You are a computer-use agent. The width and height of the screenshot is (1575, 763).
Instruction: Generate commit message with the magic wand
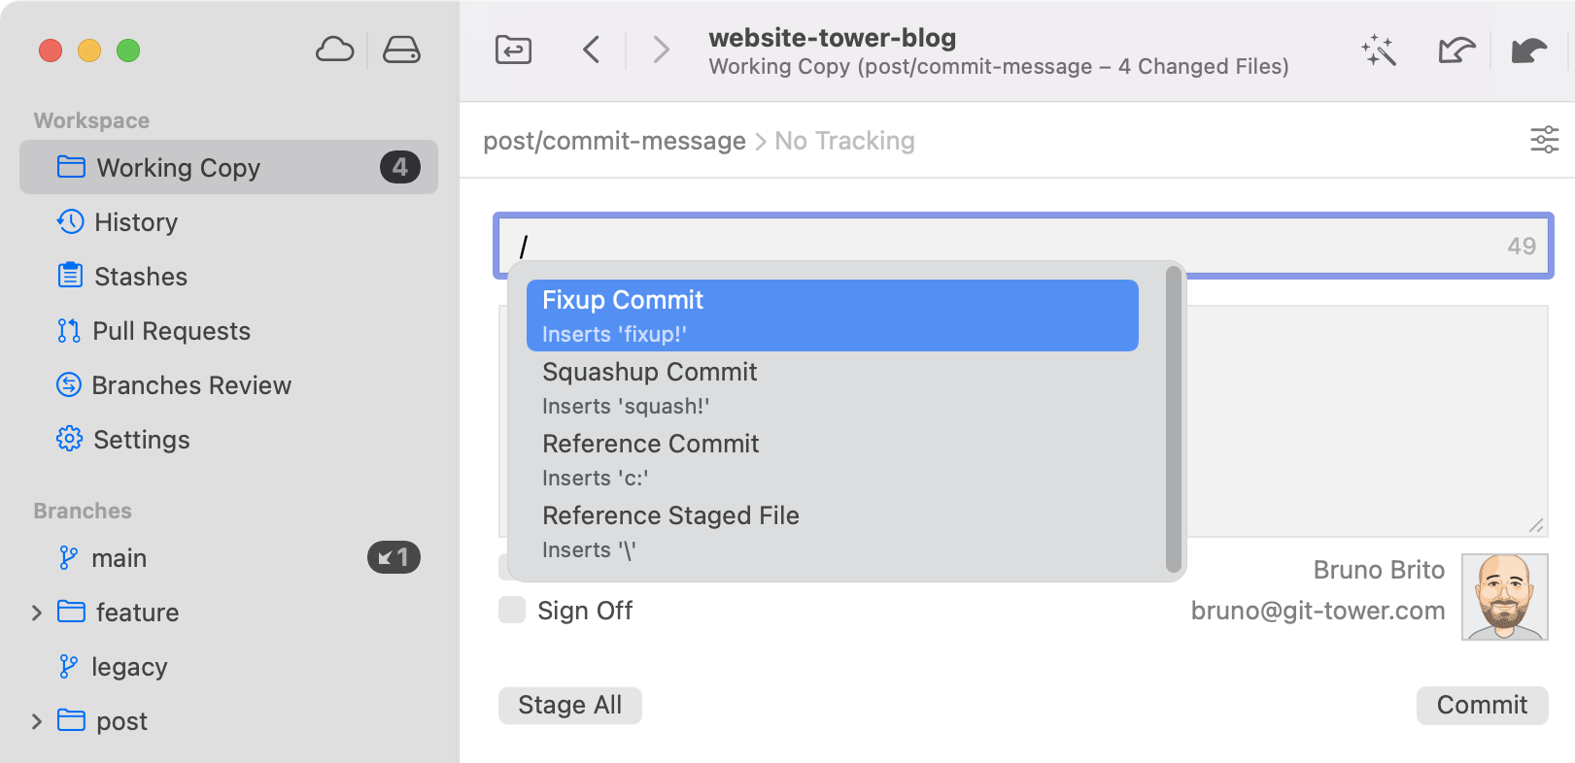(x=1379, y=51)
